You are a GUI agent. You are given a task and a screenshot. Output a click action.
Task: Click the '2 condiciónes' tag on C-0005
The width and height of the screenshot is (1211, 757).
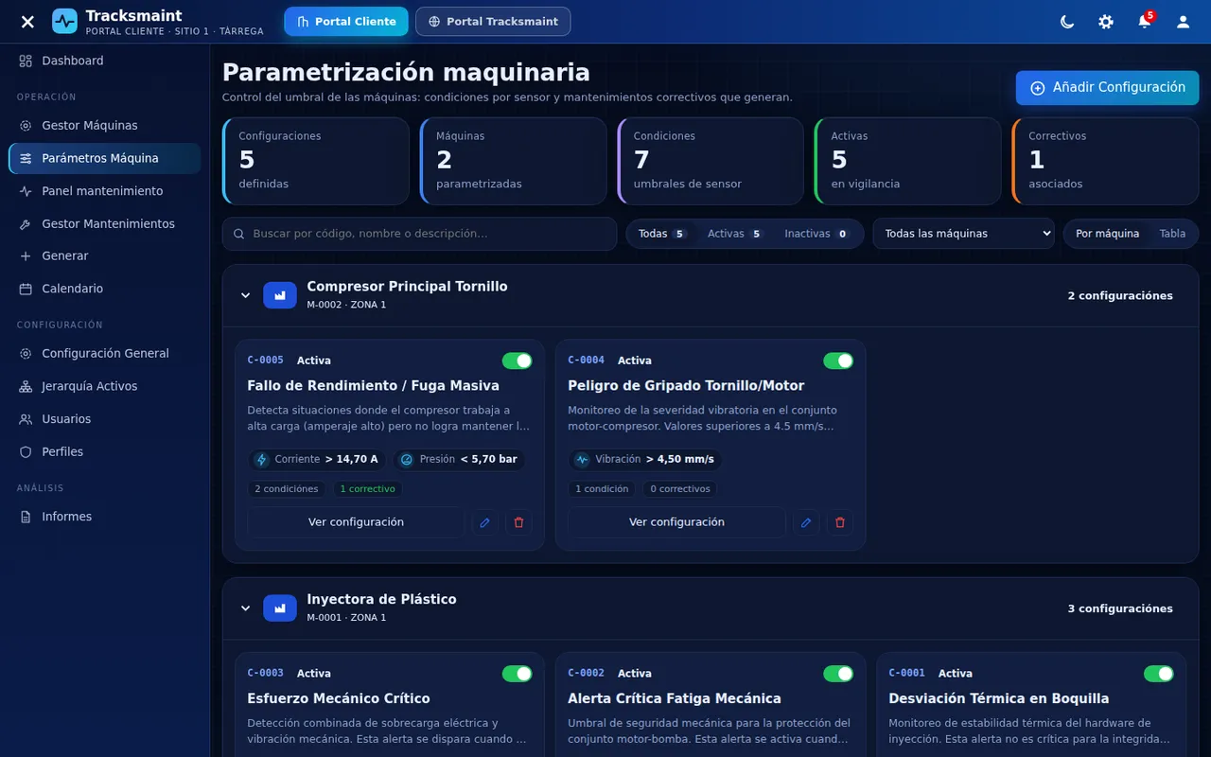(x=287, y=489)
